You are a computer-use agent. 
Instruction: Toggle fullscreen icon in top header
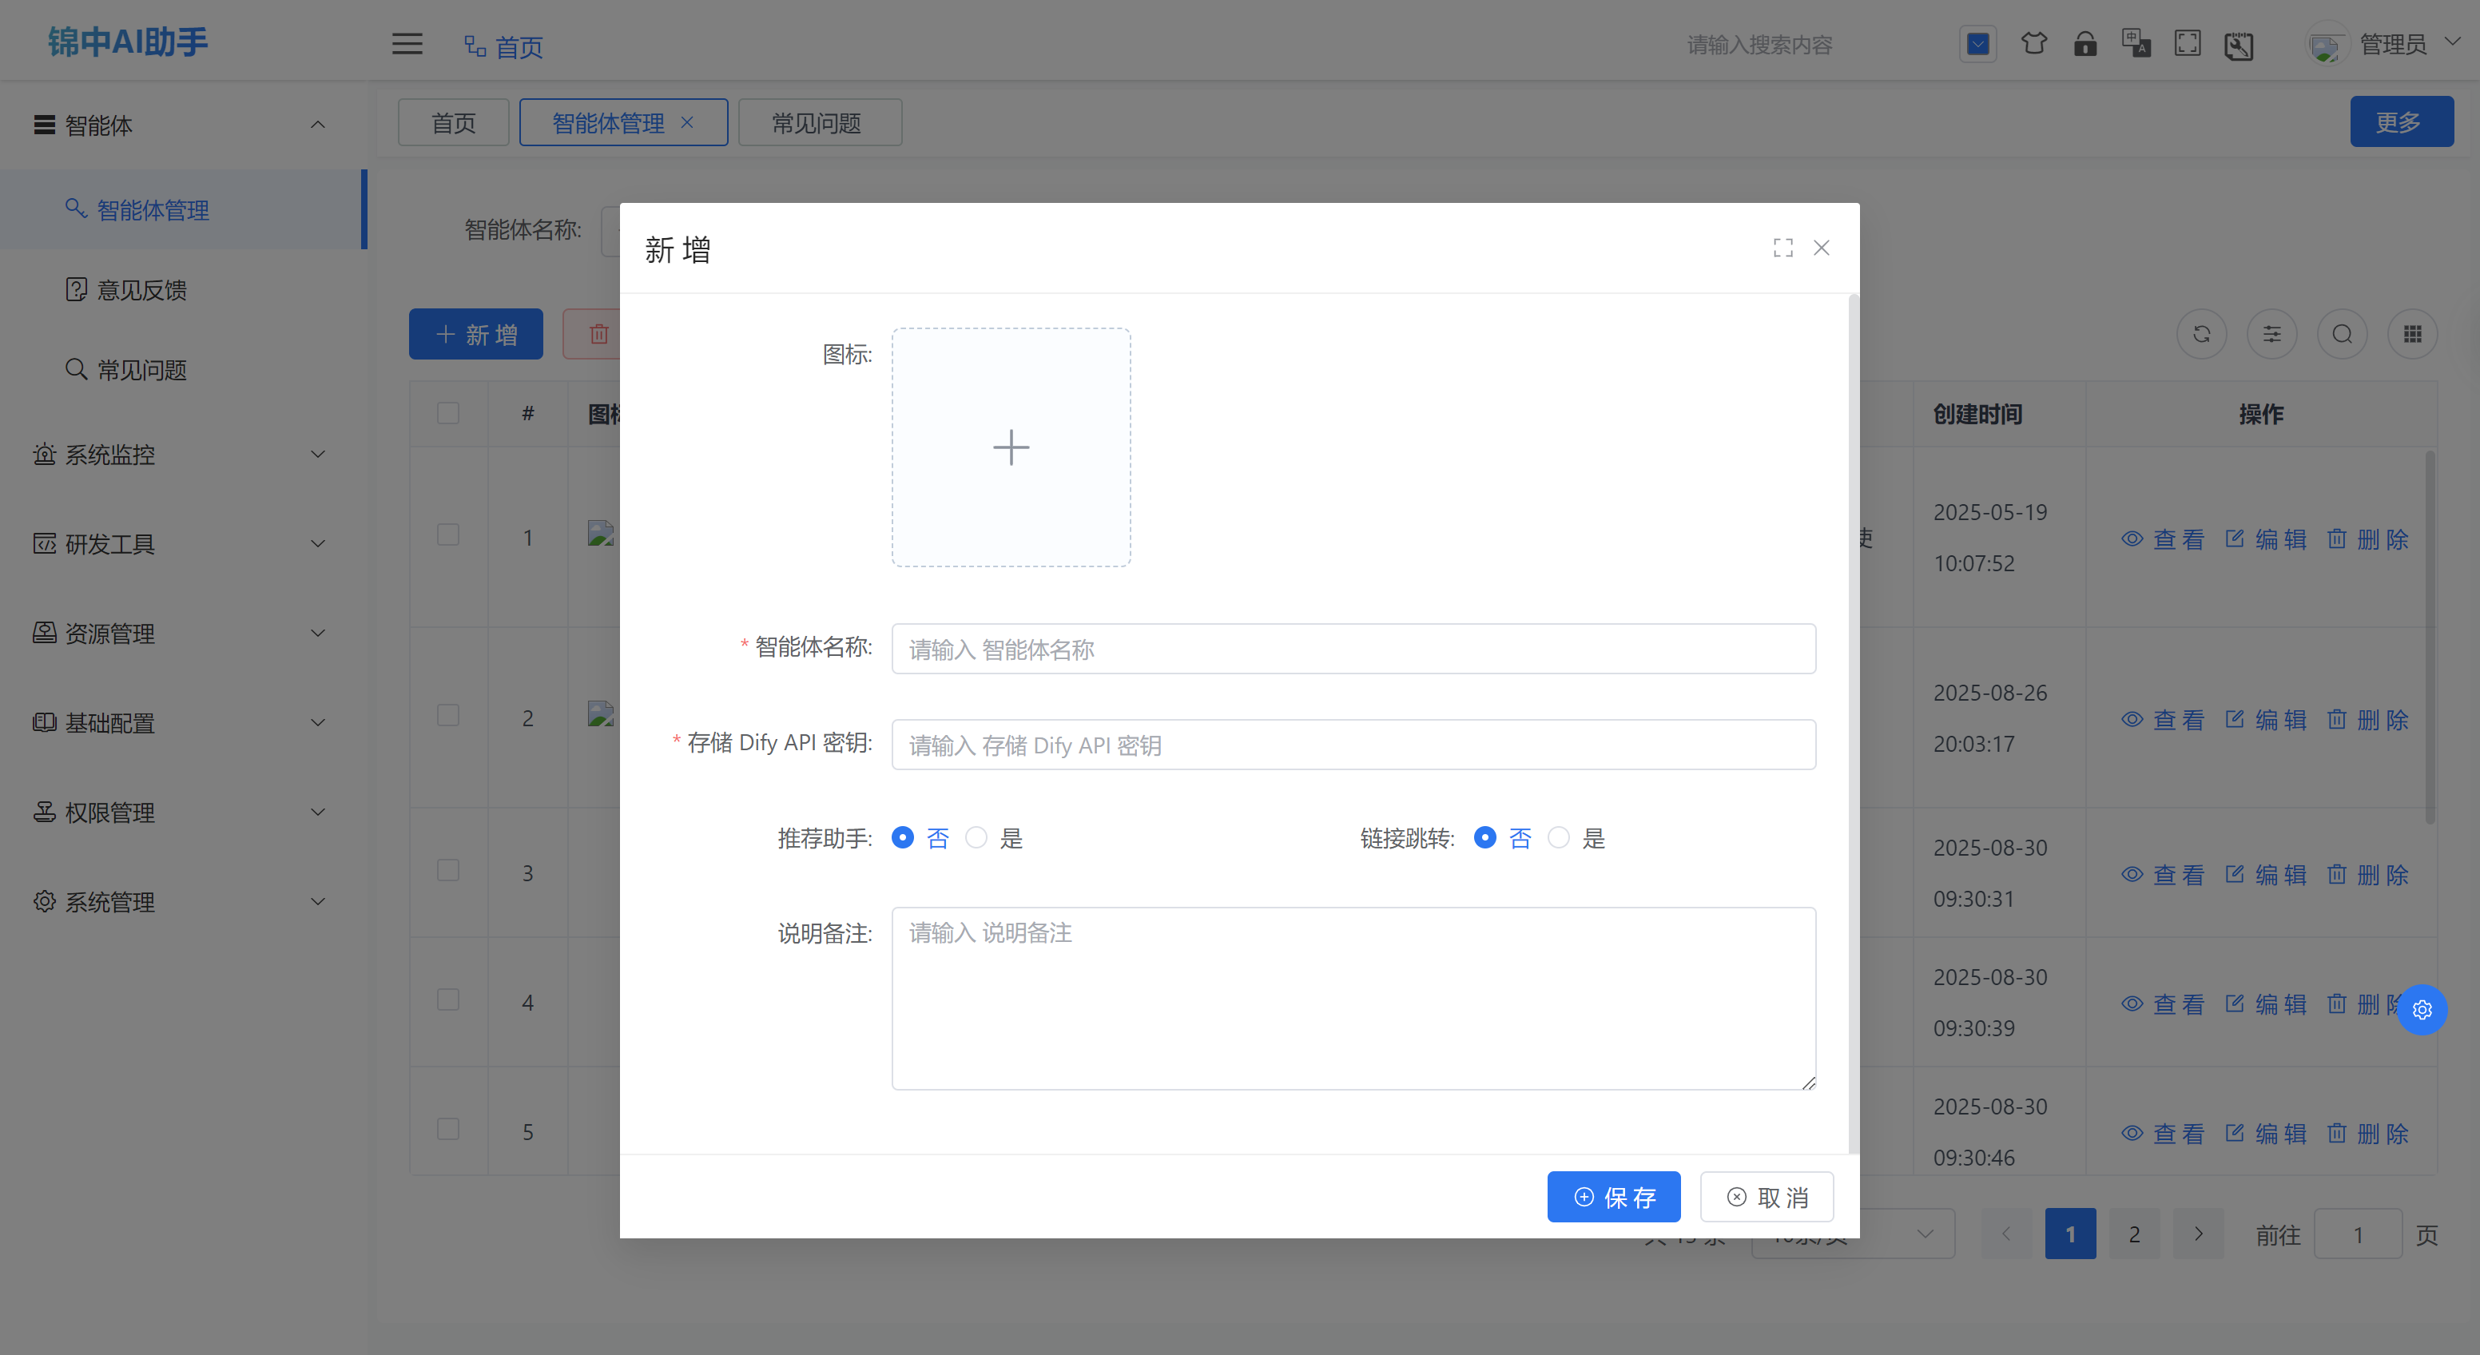[2188, 44]
